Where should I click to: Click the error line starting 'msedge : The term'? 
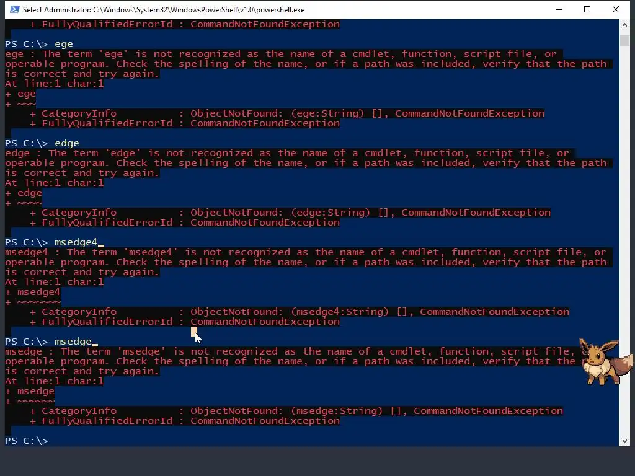[292, 351]
